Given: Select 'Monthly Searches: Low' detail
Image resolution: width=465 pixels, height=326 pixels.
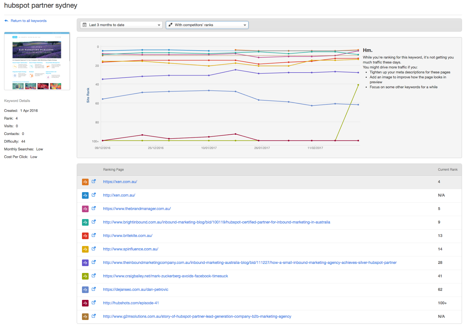Looking at the screenshot, I should (x=24, y=149).
